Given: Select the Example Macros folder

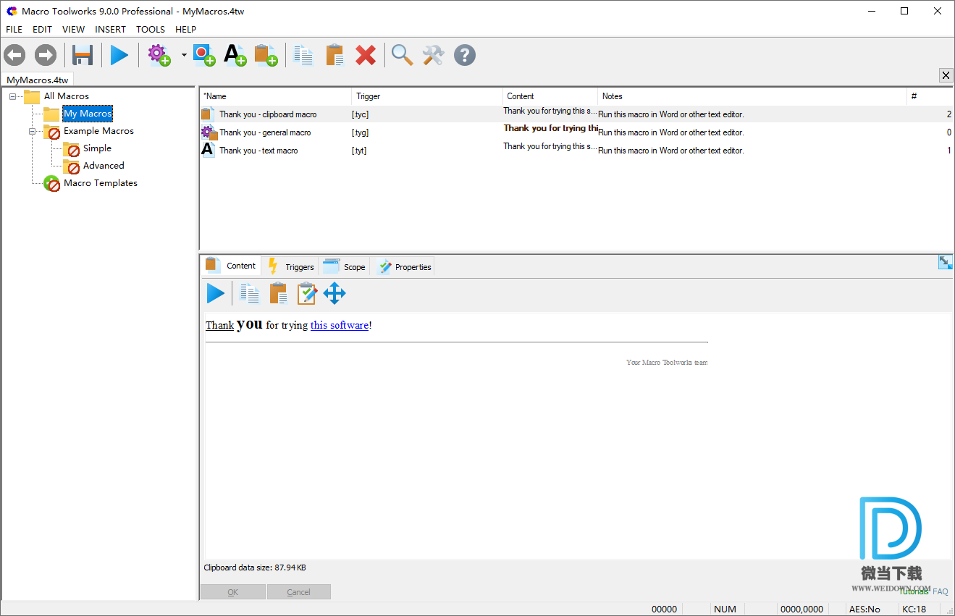Looking at the screenshot, I should pos(98,131).
